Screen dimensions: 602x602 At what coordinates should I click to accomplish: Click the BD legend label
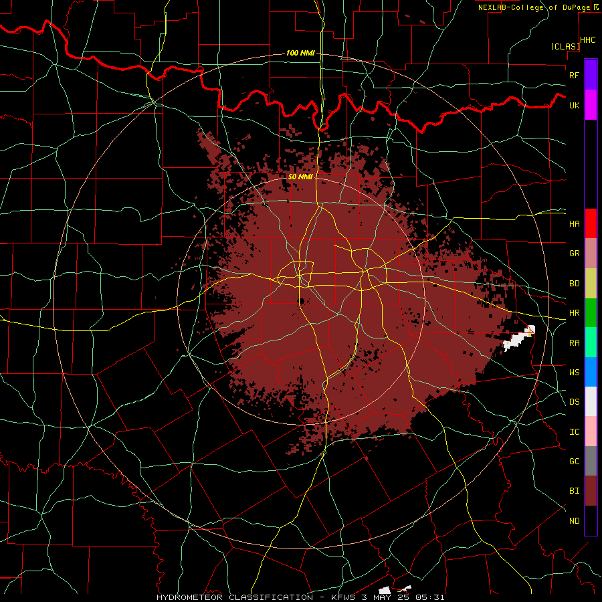click(574, 284)
